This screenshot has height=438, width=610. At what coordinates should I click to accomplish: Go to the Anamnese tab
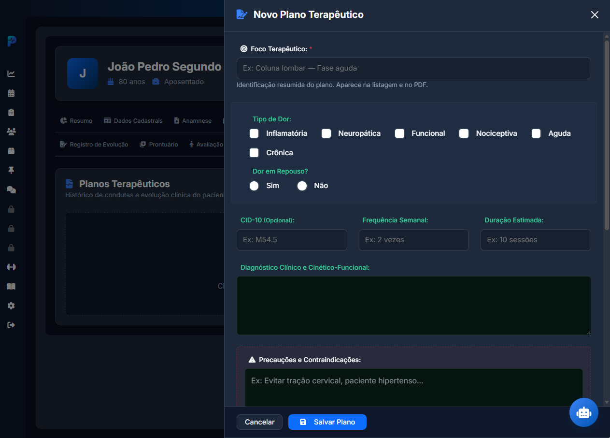(x=193, y=120)
